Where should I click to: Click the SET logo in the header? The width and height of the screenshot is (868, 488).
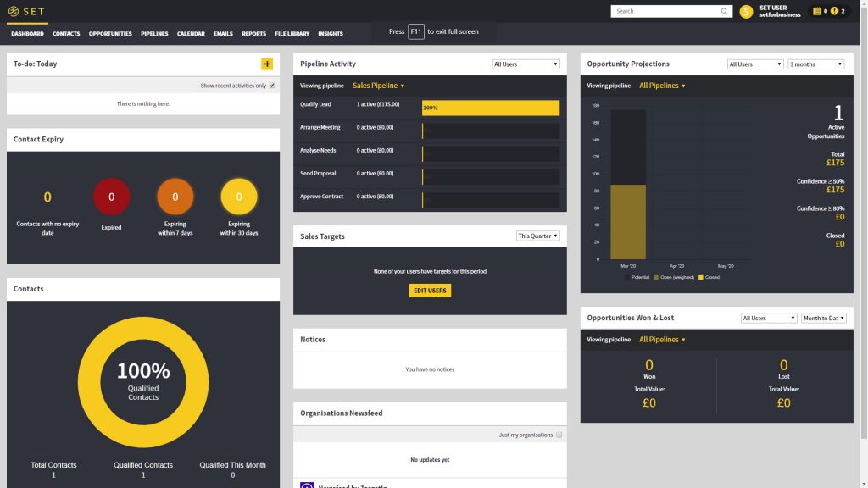[x=26, y=12]
